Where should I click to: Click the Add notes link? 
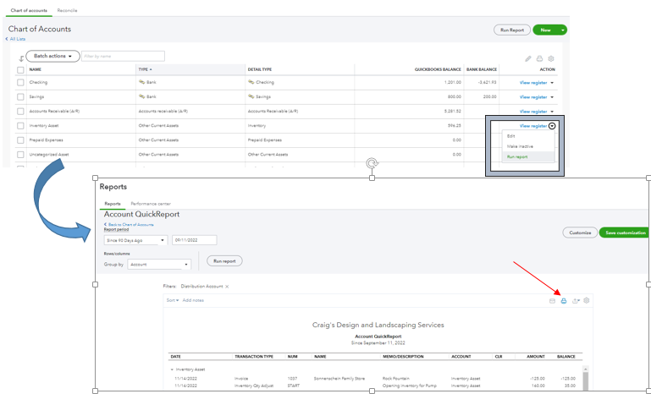(x=193, y=300)
